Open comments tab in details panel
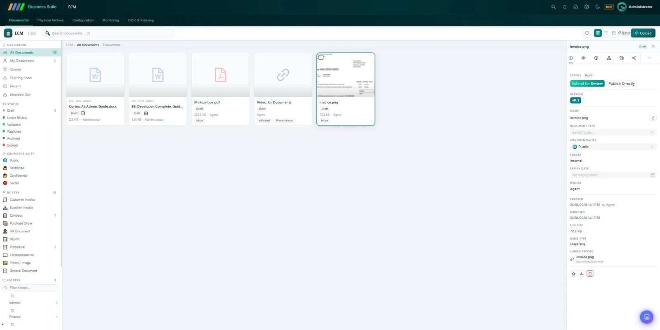Viewport: 660px width, 330px height. (x=622, y=58)
